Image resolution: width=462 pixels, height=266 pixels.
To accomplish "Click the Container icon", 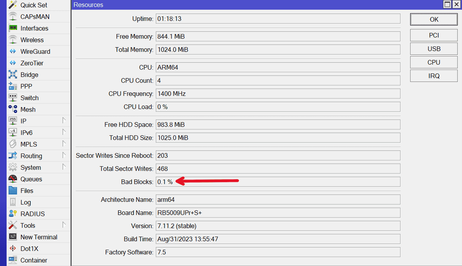I will click(13, 260).
